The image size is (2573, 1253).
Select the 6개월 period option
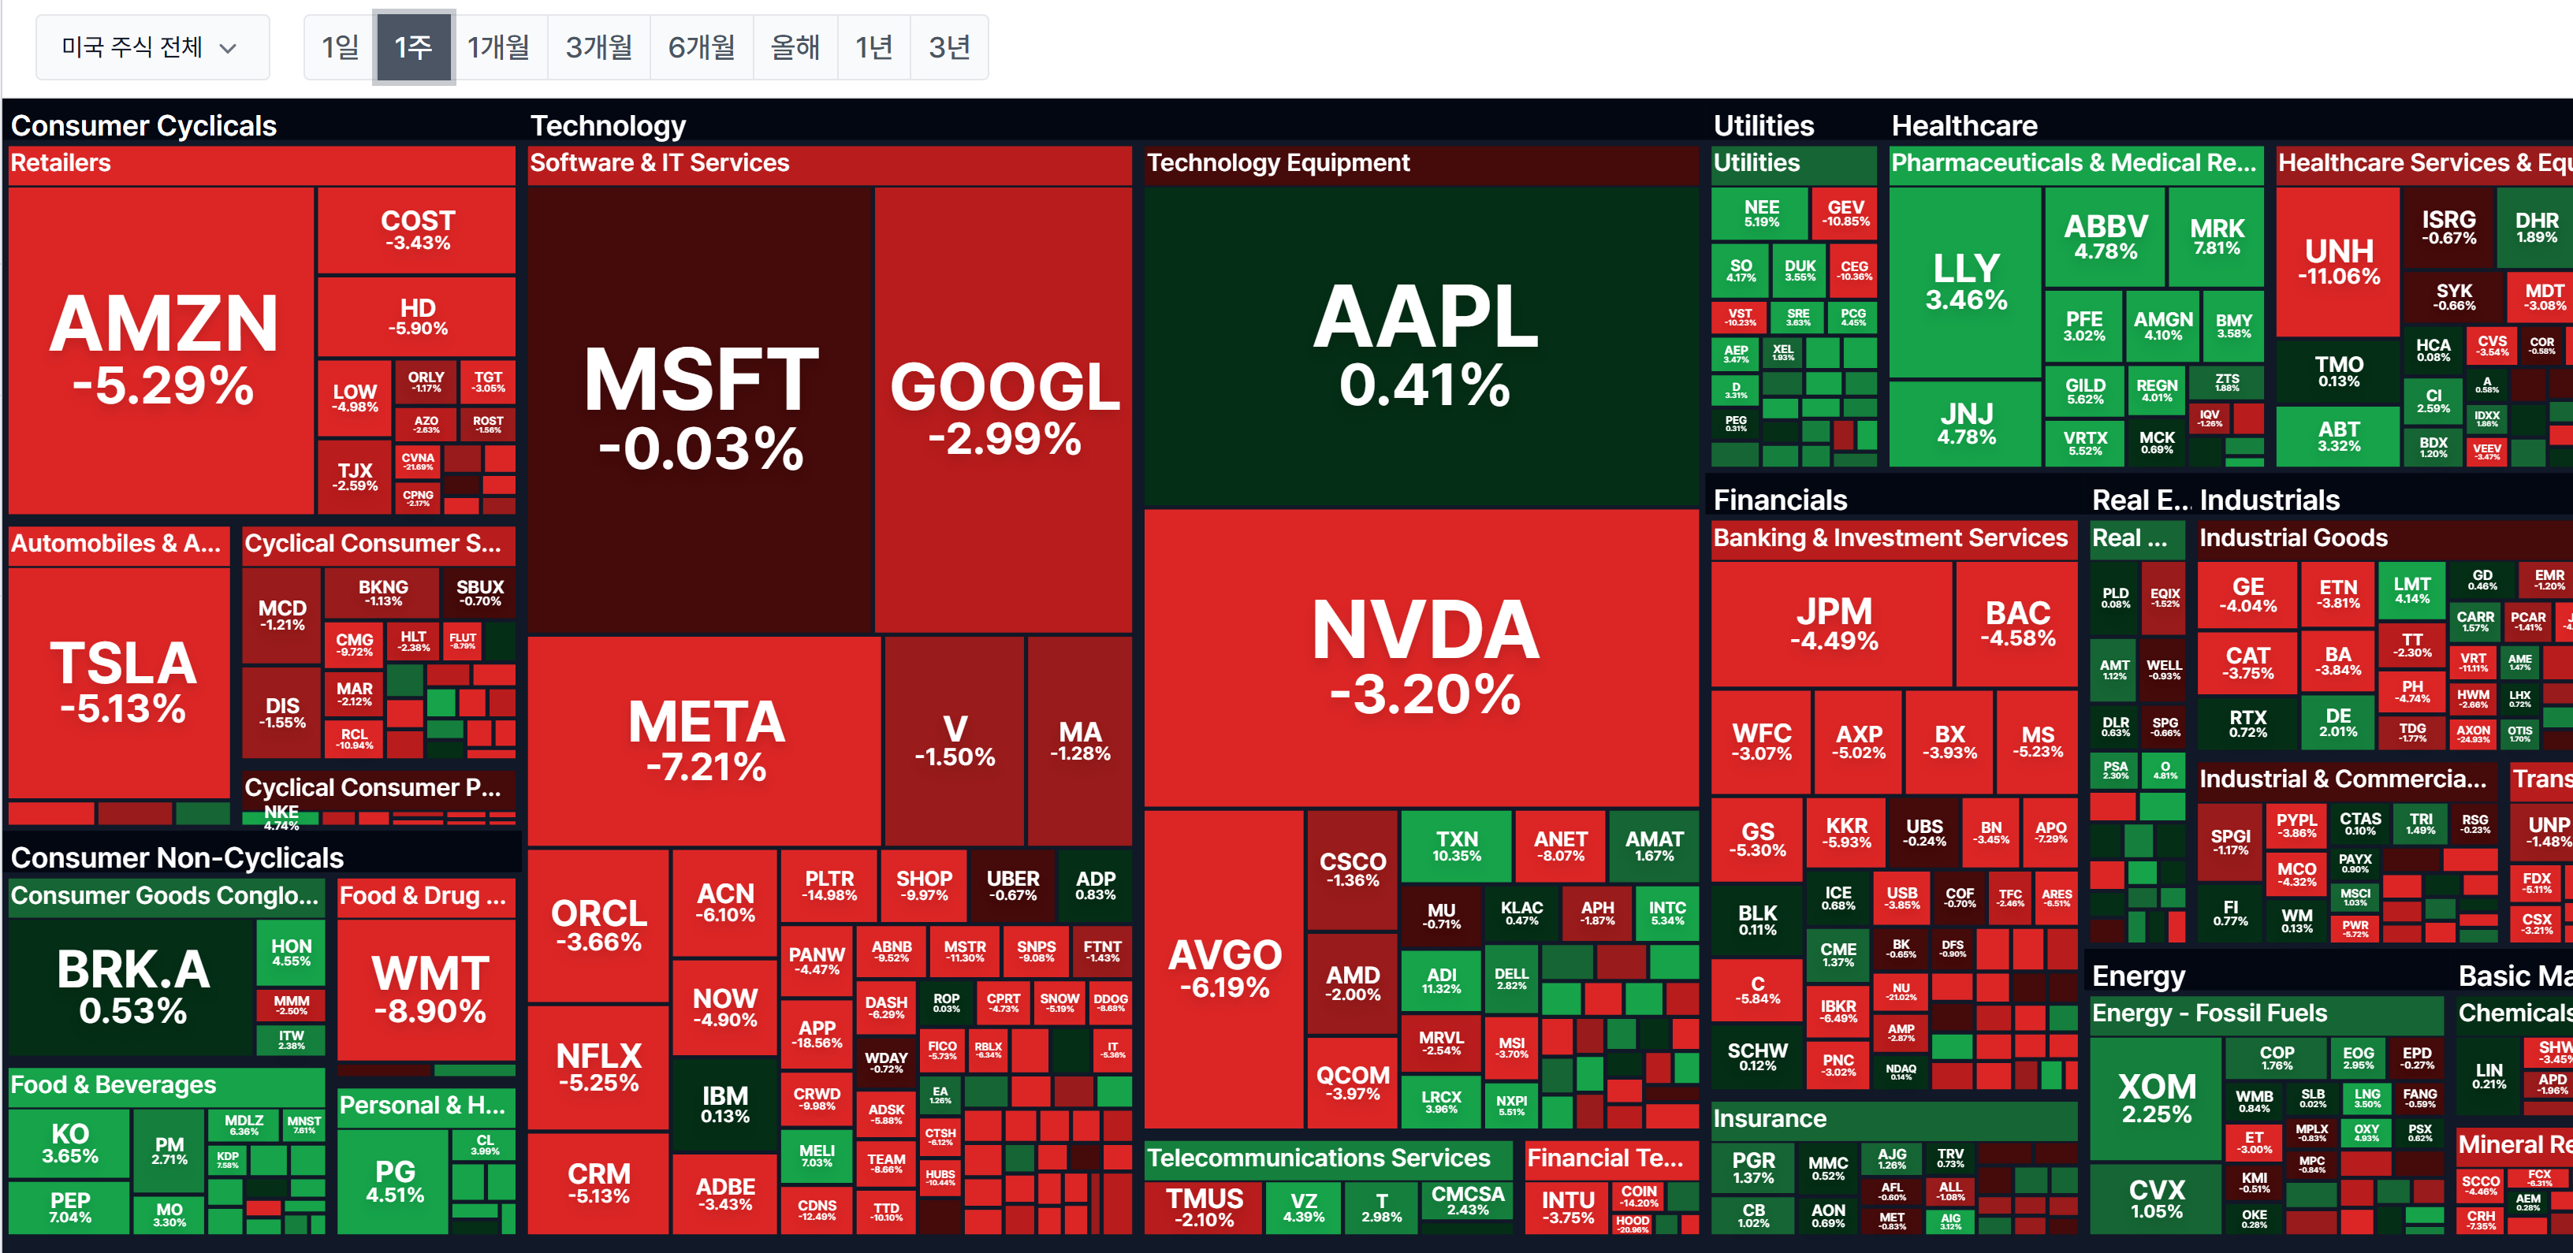701,47
